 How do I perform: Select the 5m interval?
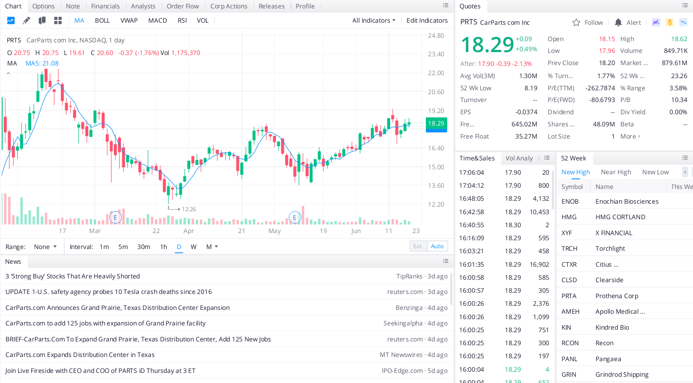click(x=123, y=247)
